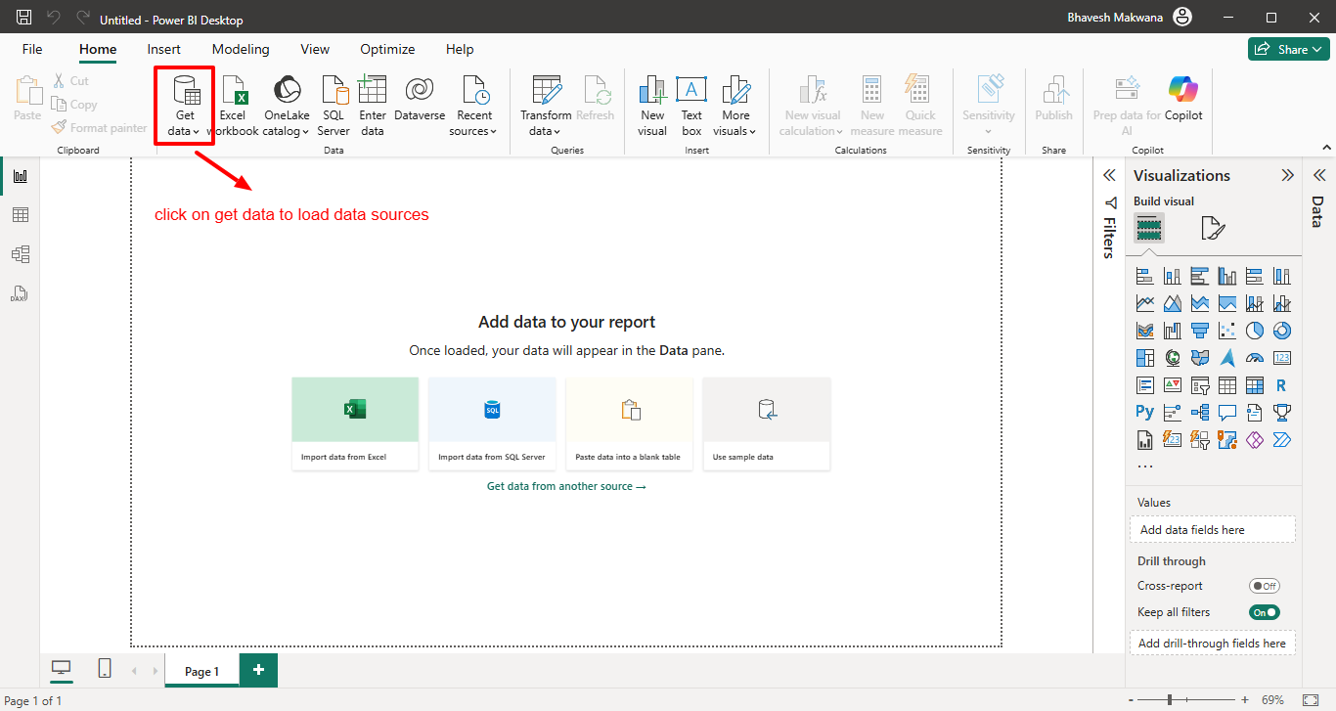Select the Line chart visual
Image resolution: width=1336 pixels, height=711 pixels.
(1144, 303)
